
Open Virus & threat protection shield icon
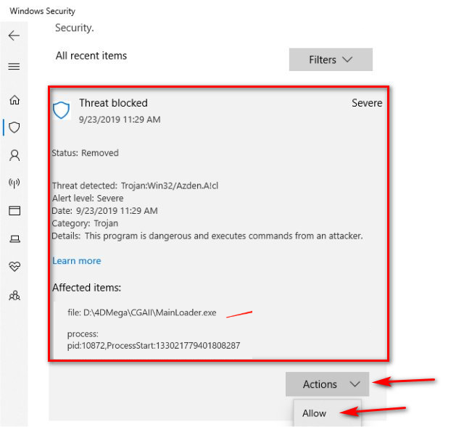(x=14, y=128)
